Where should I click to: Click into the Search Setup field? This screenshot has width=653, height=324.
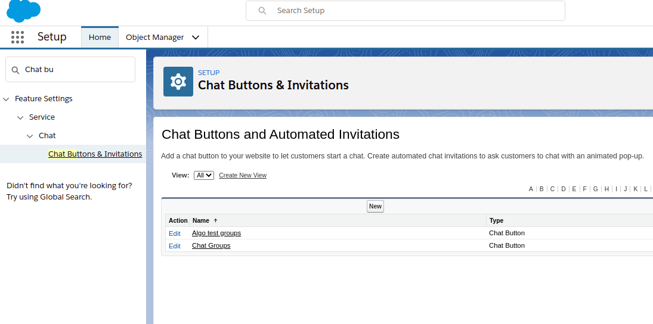(411, 11)
